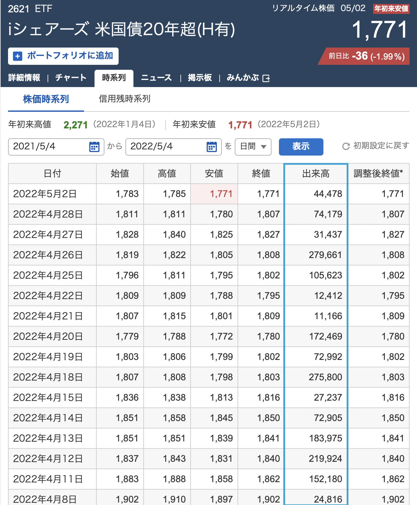Click volume value 72,992
Image resolution: width=417 pixels, height=505 pixels.
pos(328,357)
